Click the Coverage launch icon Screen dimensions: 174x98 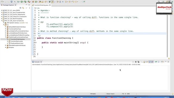(25, 2)
